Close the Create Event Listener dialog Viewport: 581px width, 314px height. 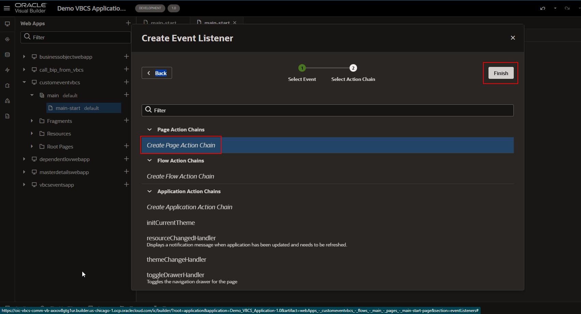[x=513, y=38]
